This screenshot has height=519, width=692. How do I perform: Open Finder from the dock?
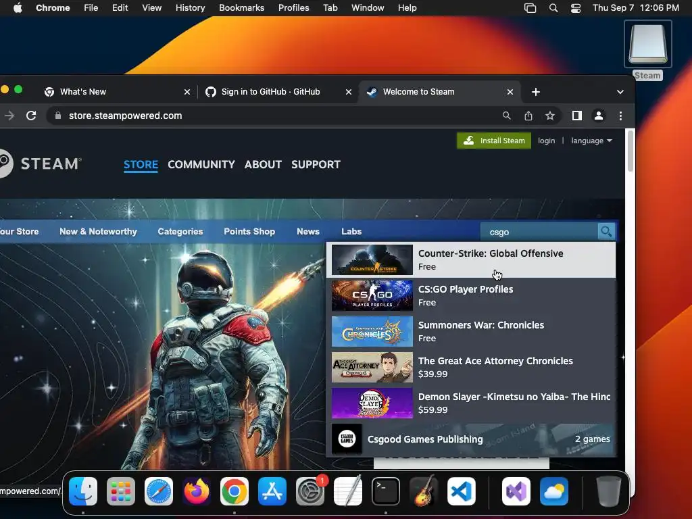coord(83,491)
